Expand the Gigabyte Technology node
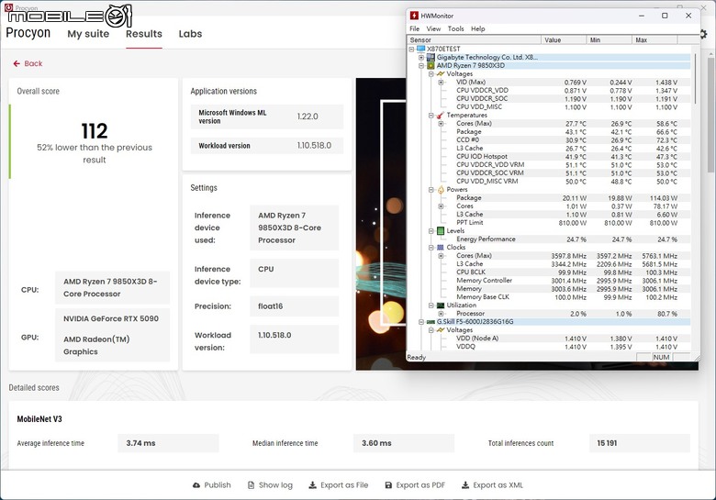 421,58
